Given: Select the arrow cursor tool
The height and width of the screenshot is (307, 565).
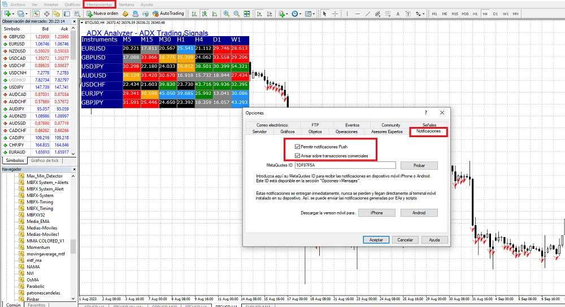Looking at the screenshot, I should (325, 14).
